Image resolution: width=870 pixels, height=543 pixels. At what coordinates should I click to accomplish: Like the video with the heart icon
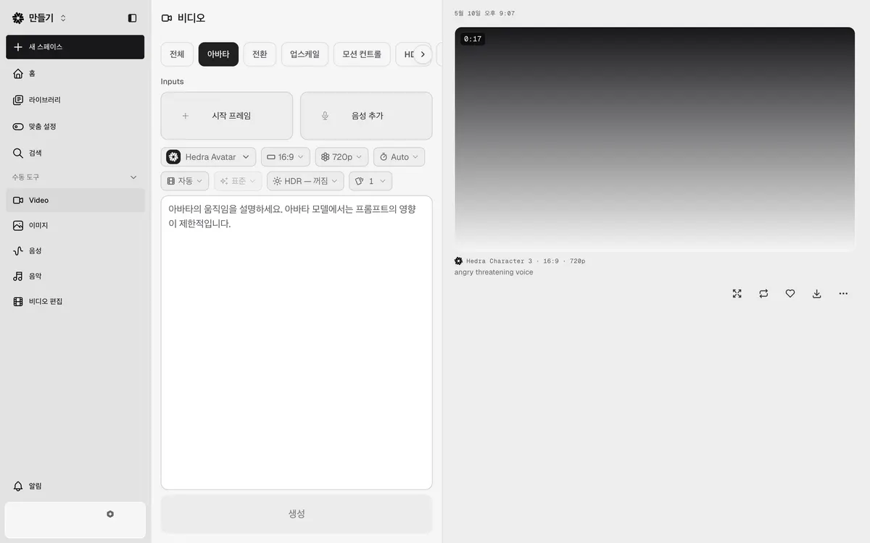(x=790, y=294)
